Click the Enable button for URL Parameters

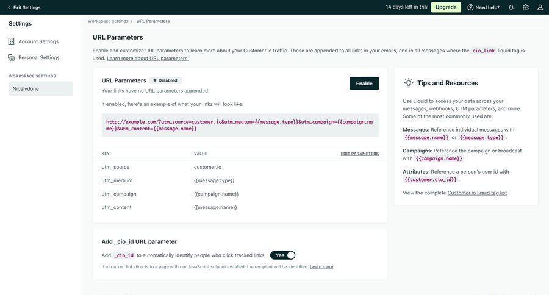pyautogui.click(x=364, y=84)
